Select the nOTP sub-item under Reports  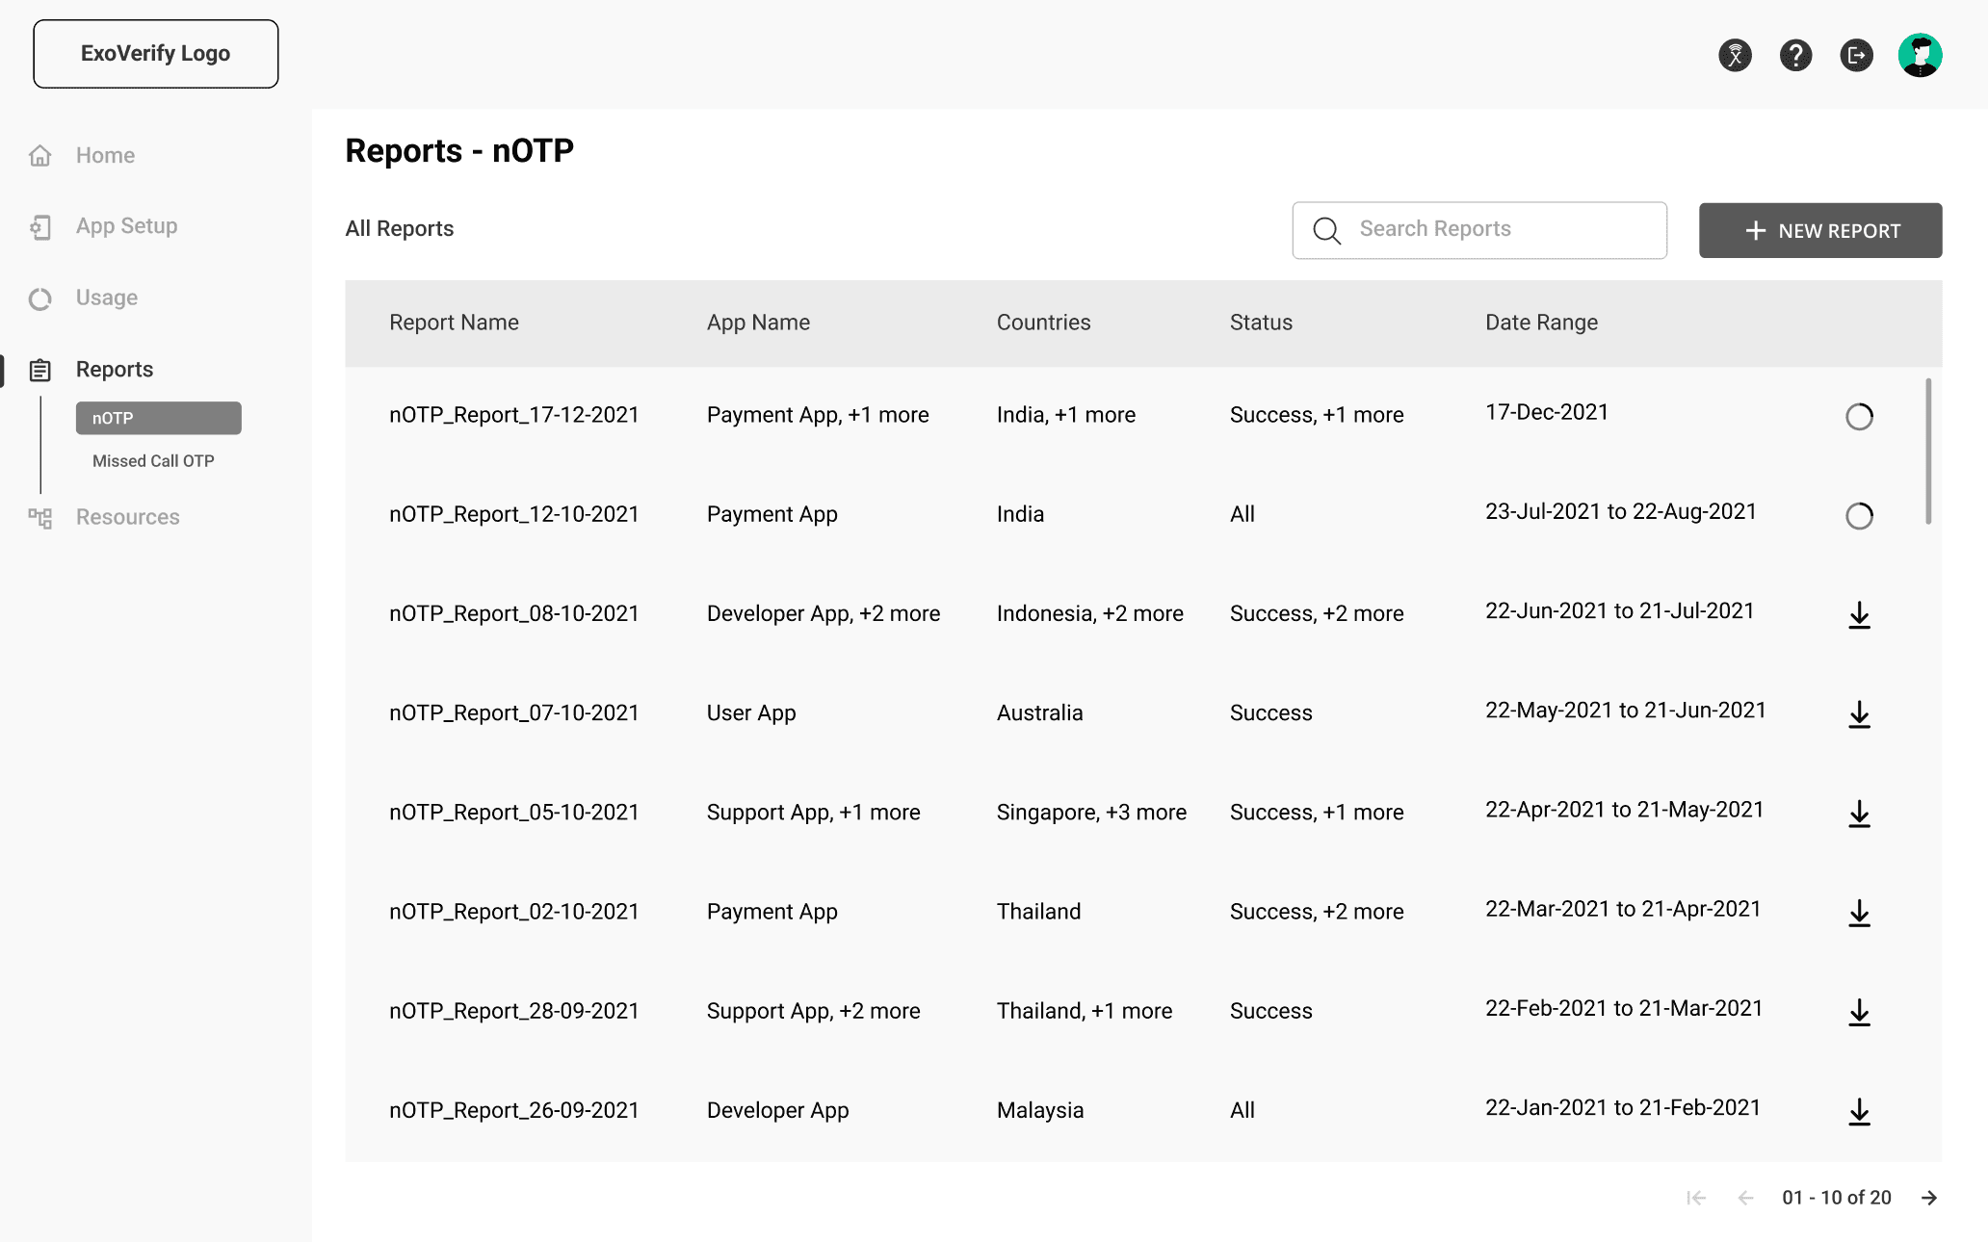click(x=158, y=418)
